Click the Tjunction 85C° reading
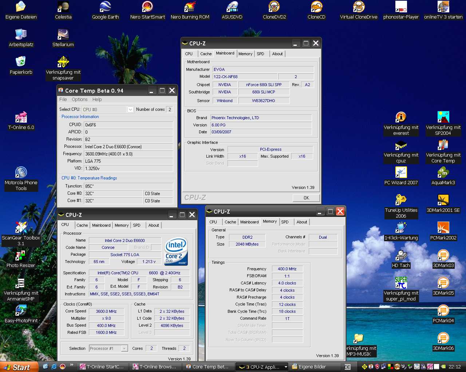Image resolution: width=466 pixels, height=372 pixels. click(x=129, y=186)
